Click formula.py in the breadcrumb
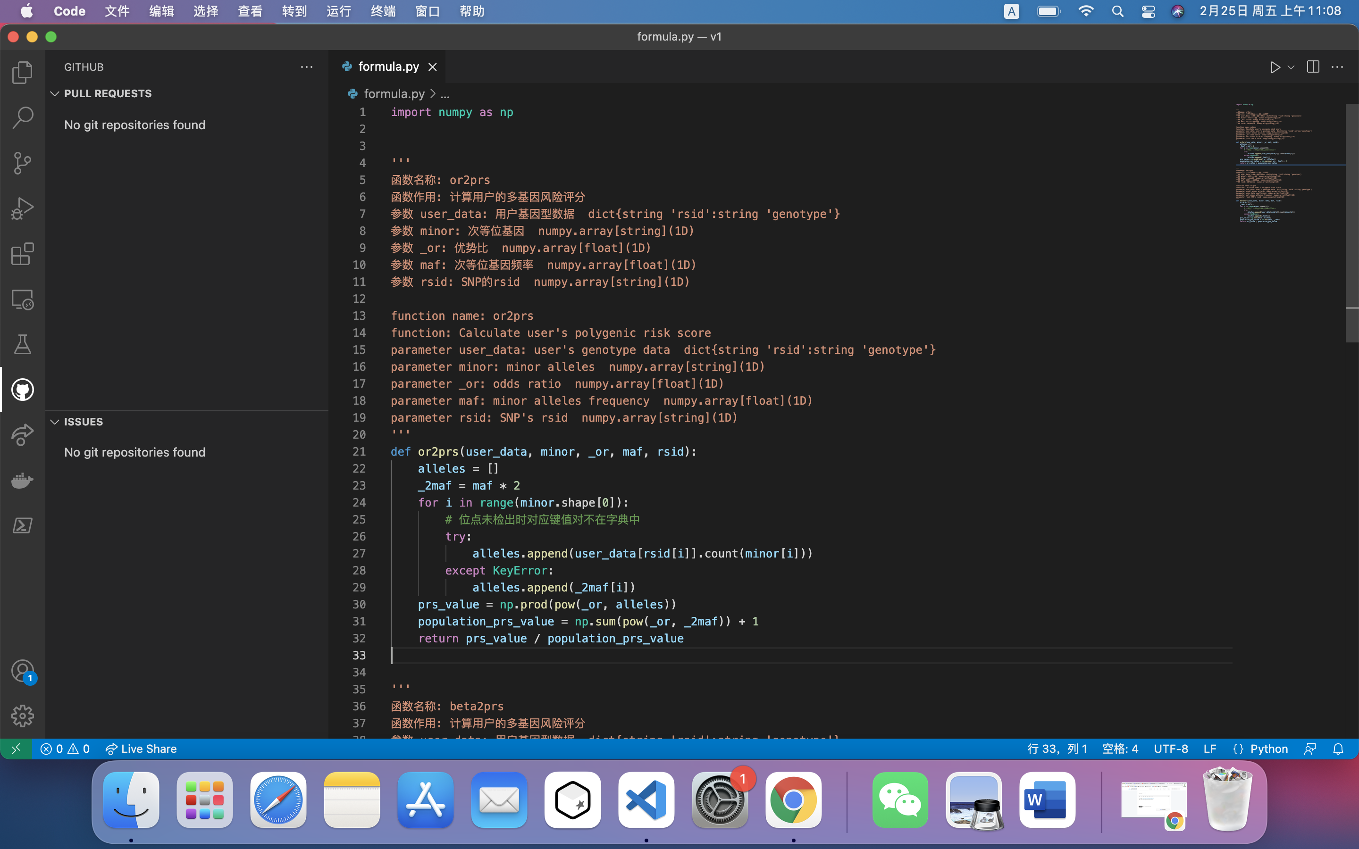 tap(394, 94)
